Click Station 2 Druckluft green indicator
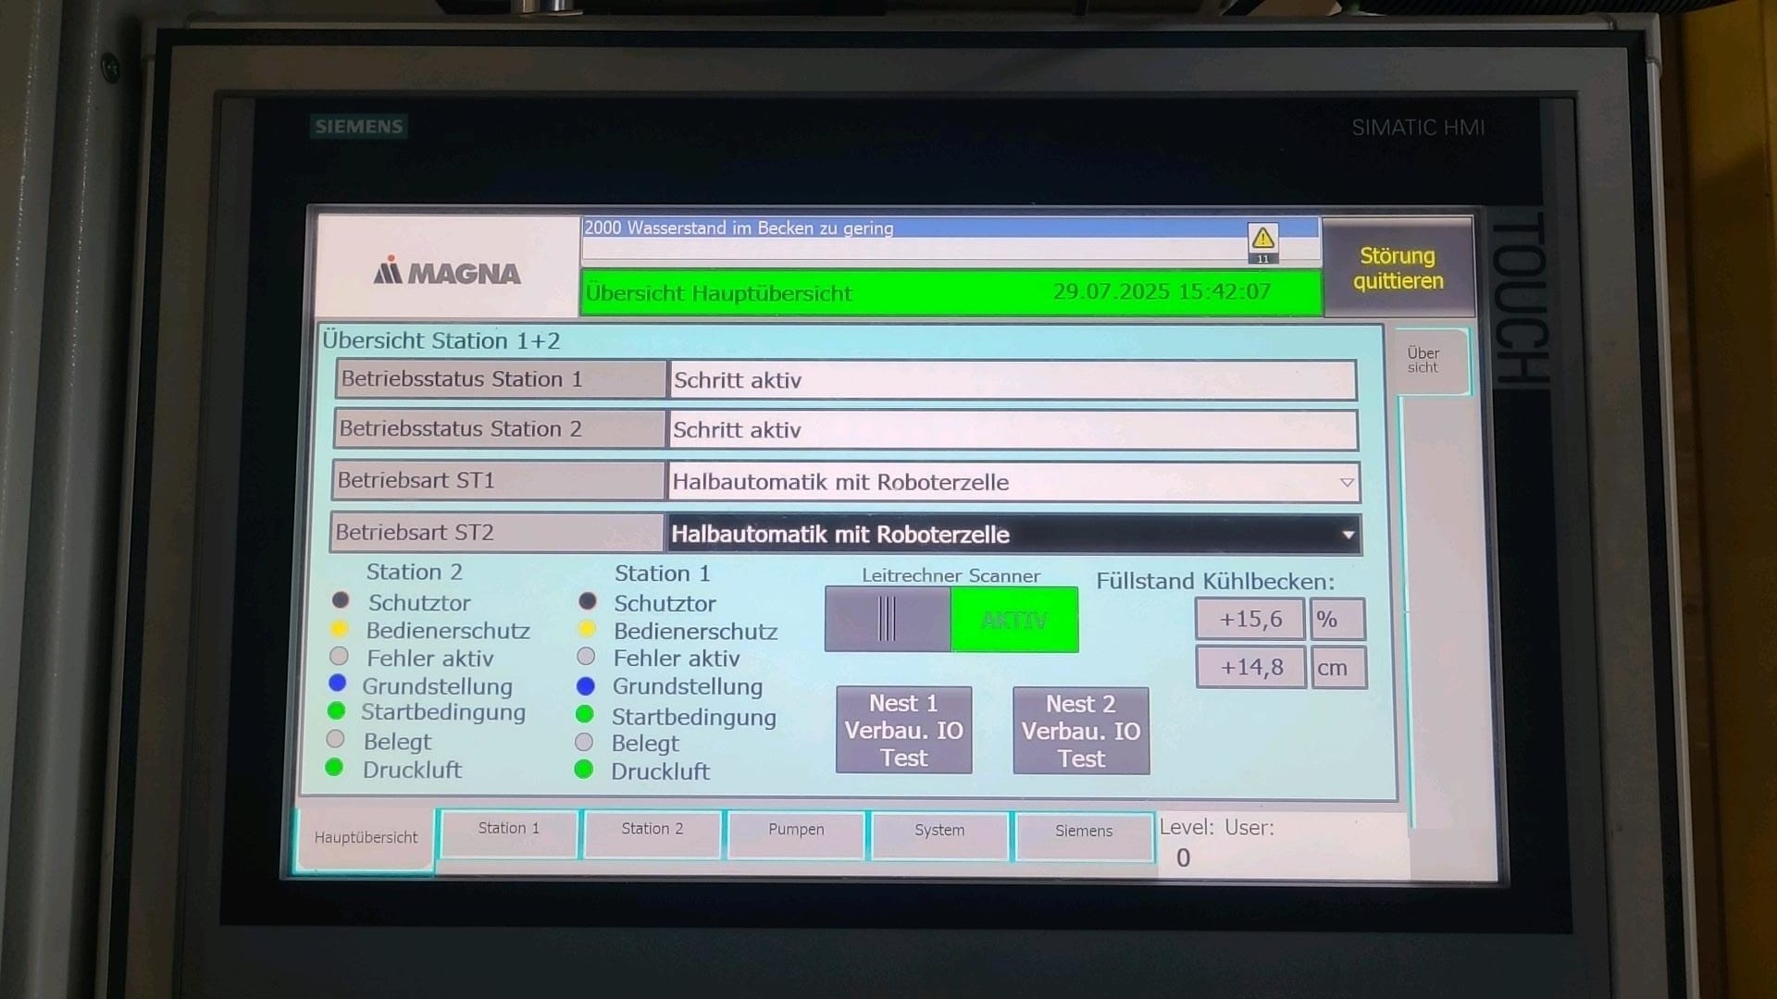Viewport: 1777px width, 999px height. pos(335,768)
